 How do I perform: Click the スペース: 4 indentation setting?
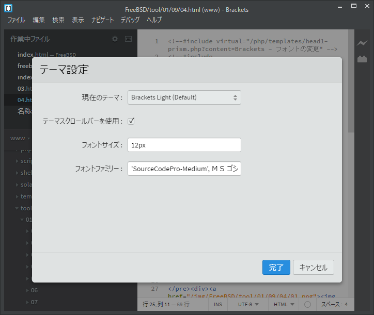click(x=334, y=304)
